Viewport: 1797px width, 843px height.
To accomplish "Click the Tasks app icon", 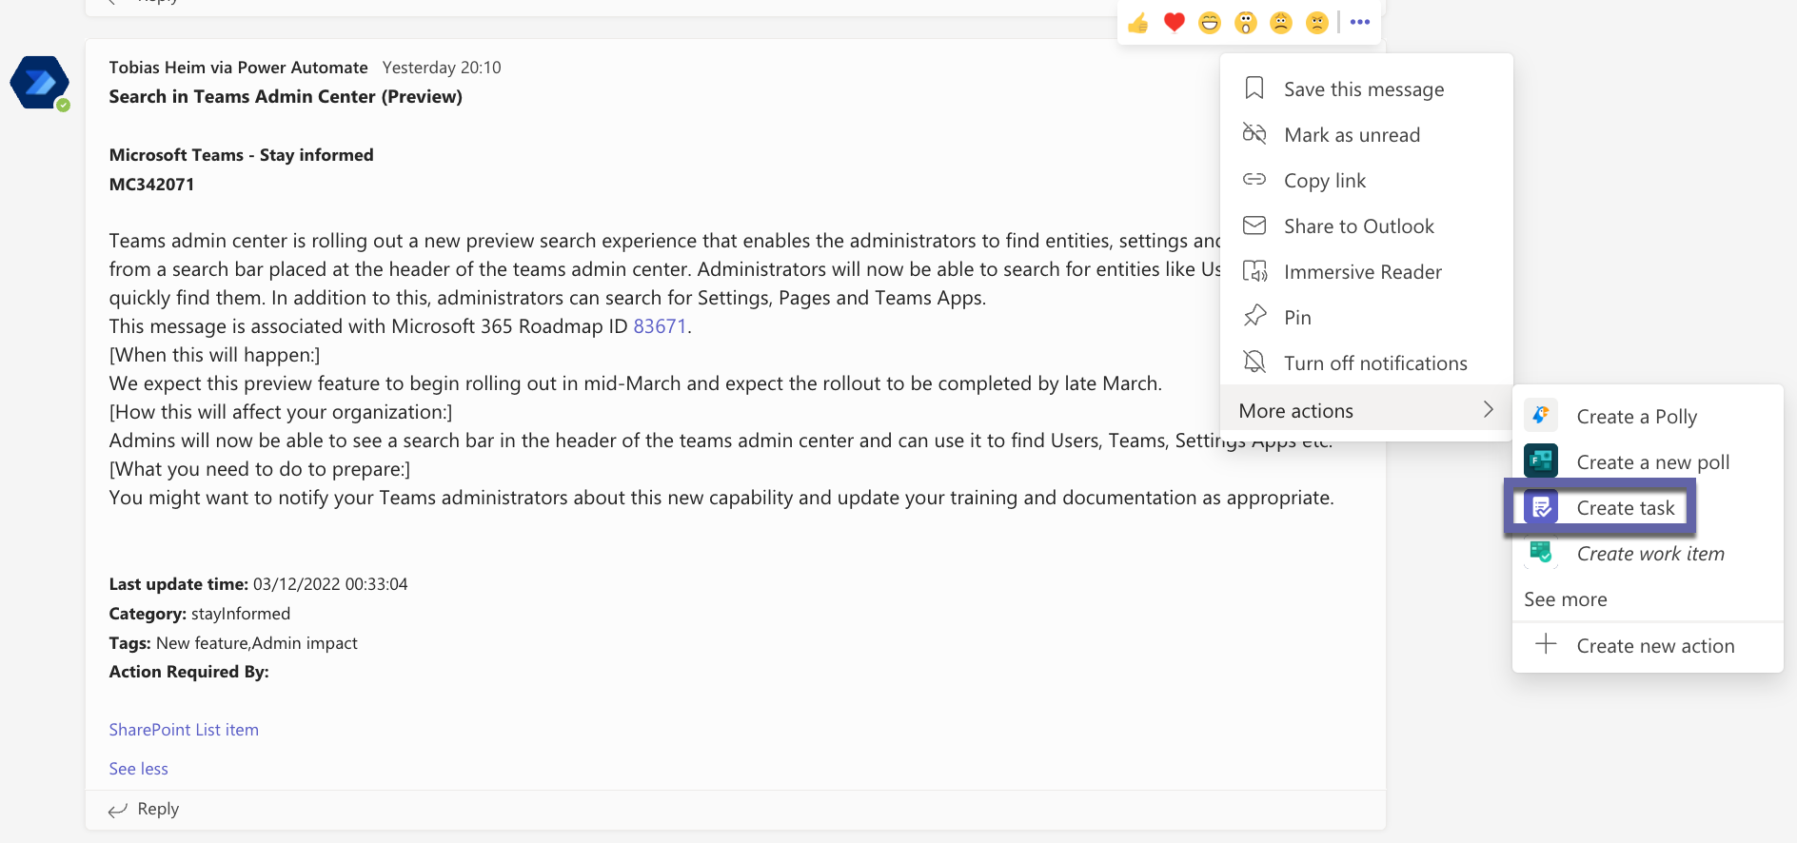I will point(1541,507).
